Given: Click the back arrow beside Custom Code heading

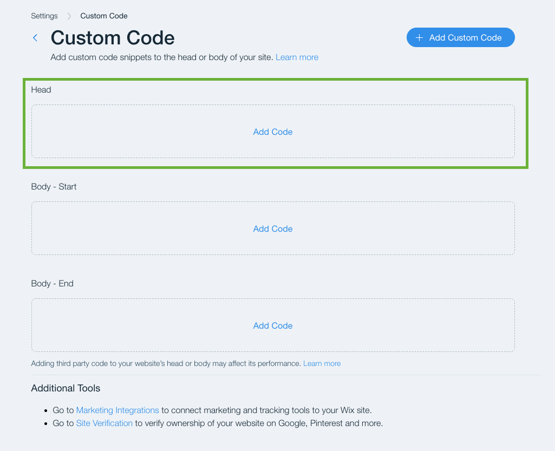Looking at the screenshot, I should click(x=35, y=38).
